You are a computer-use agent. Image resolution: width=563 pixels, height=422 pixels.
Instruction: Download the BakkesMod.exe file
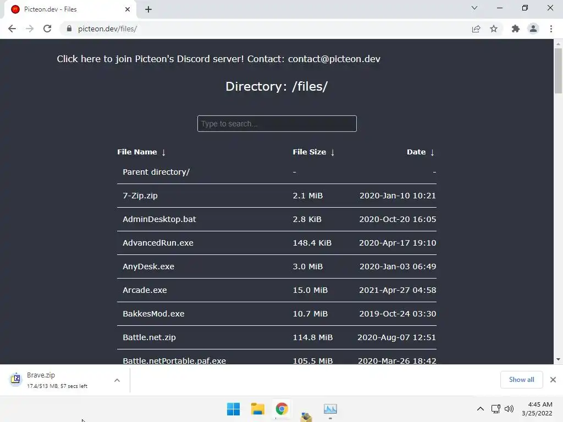click(x=153, y=314)
